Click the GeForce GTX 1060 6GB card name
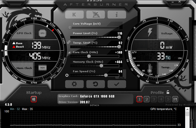 click(97, 96)
